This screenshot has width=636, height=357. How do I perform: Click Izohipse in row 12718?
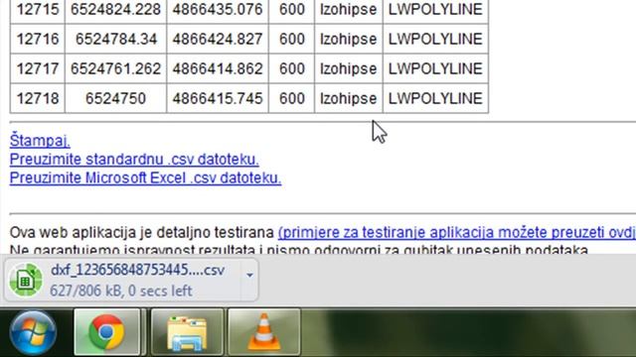pyautogui.click(x=348, y=98)
